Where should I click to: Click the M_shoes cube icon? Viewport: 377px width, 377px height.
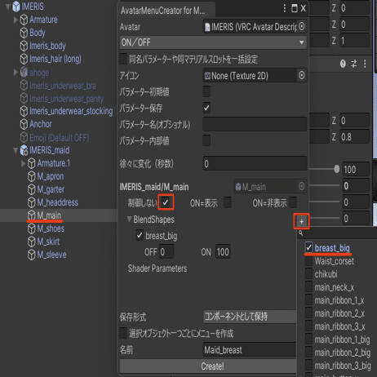32,228
